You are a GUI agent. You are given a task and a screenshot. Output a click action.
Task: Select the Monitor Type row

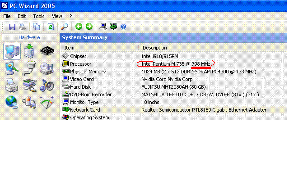[173, 102]
